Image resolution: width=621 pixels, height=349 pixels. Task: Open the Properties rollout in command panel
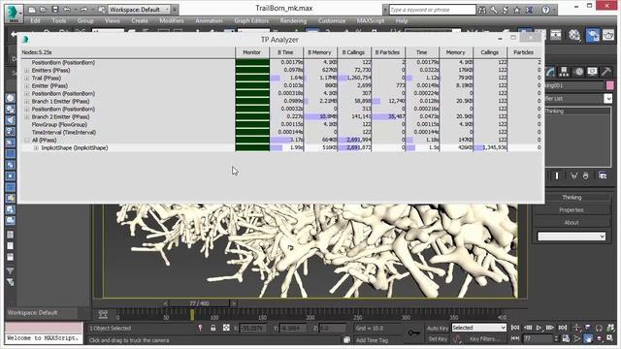pos(572,209)
